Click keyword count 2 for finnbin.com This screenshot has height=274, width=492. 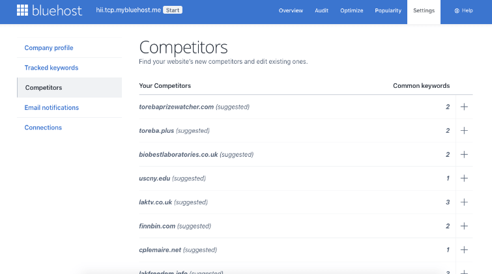[x=448, y=226]
